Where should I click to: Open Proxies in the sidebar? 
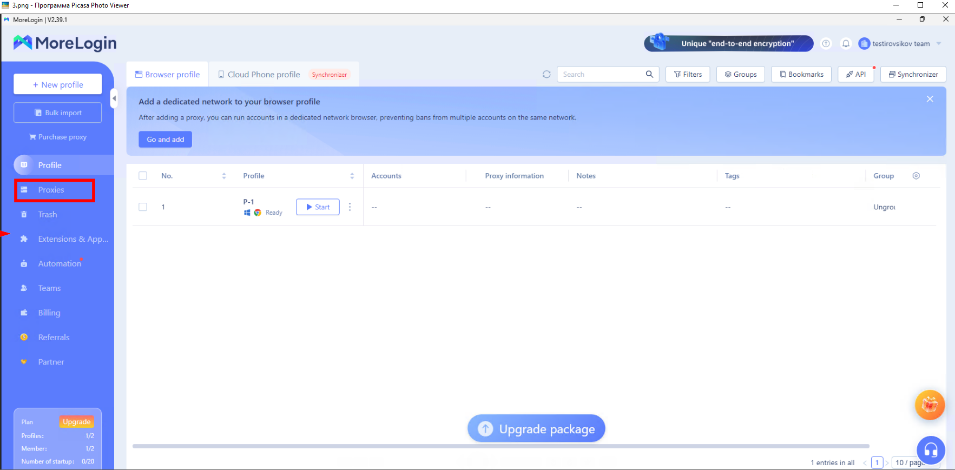point(51,190)
